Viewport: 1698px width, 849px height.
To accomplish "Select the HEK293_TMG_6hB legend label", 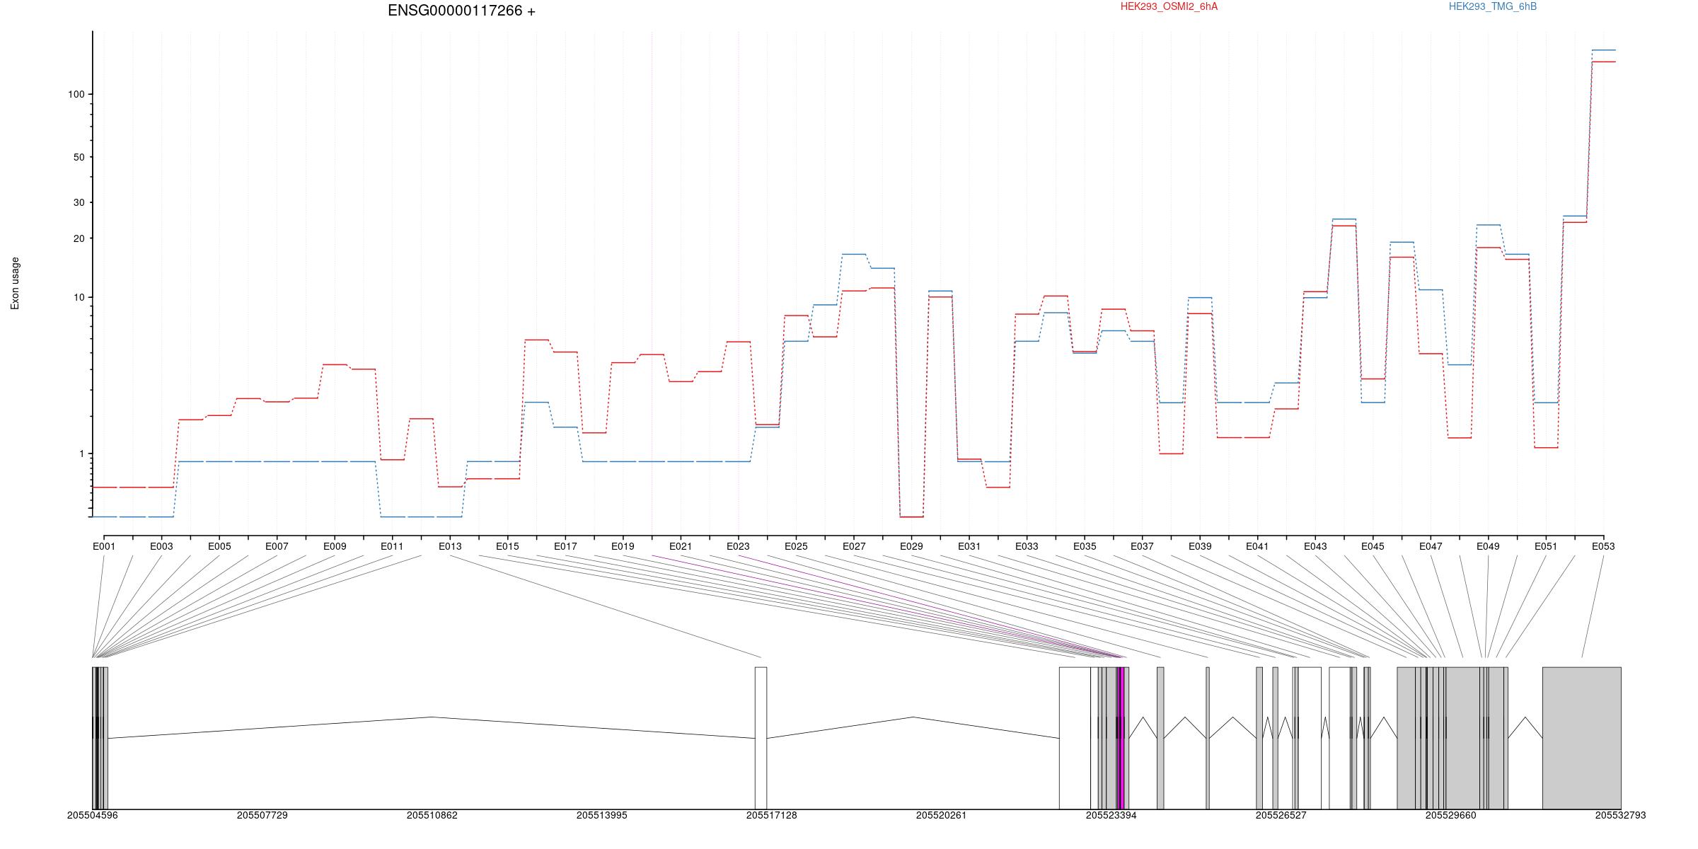I will (x=1493, y=6).
